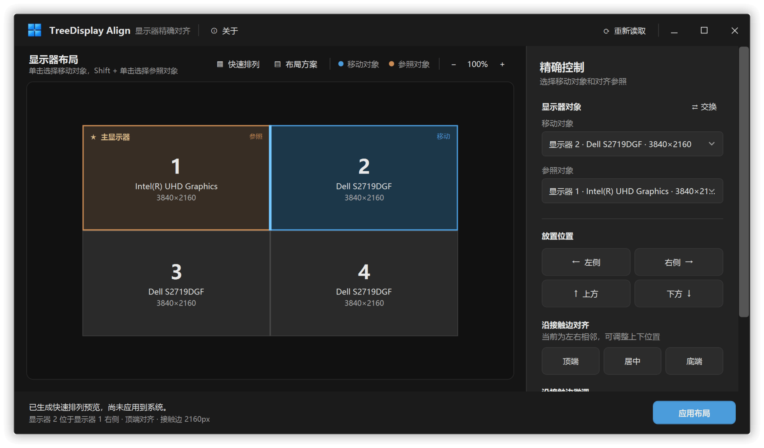
Task: Click 应用布局 to apply layout
Action: [694, 413]
